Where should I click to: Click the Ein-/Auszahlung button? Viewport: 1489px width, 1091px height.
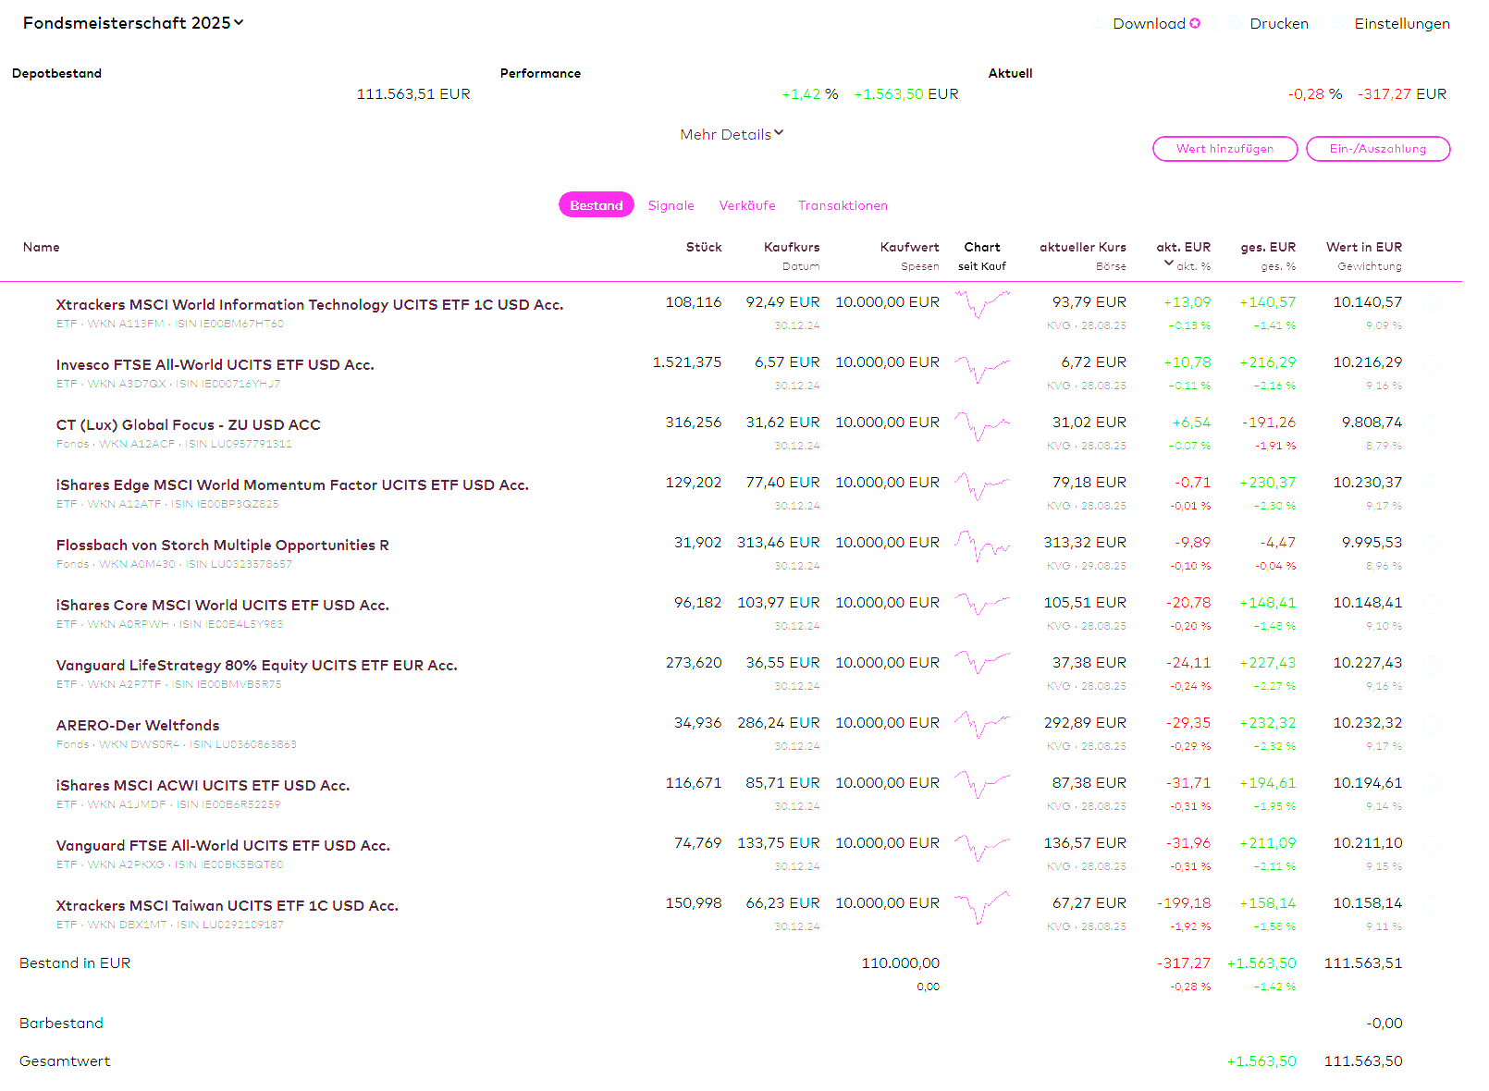pyautogui.click(x=1377, y=149)
